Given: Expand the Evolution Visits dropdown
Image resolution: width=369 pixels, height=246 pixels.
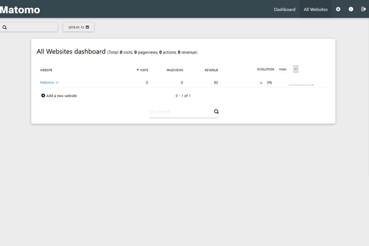Looking at the screenshot, I should pyautogui.click(x=295, y=69).
